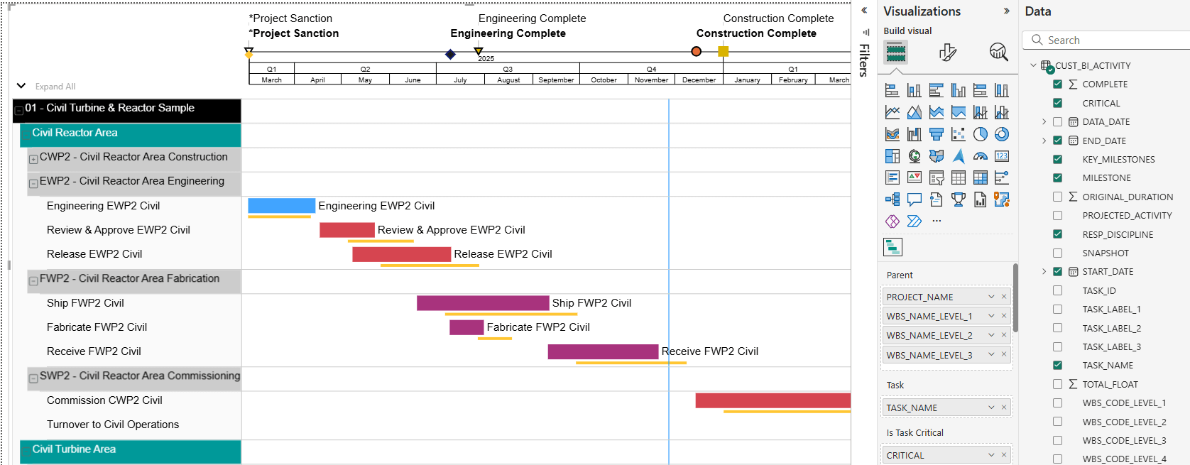This screenshot has height=465, width=1190.
Task: Check the ORIGINAL_DURATION field
Action: [1057, 197]
